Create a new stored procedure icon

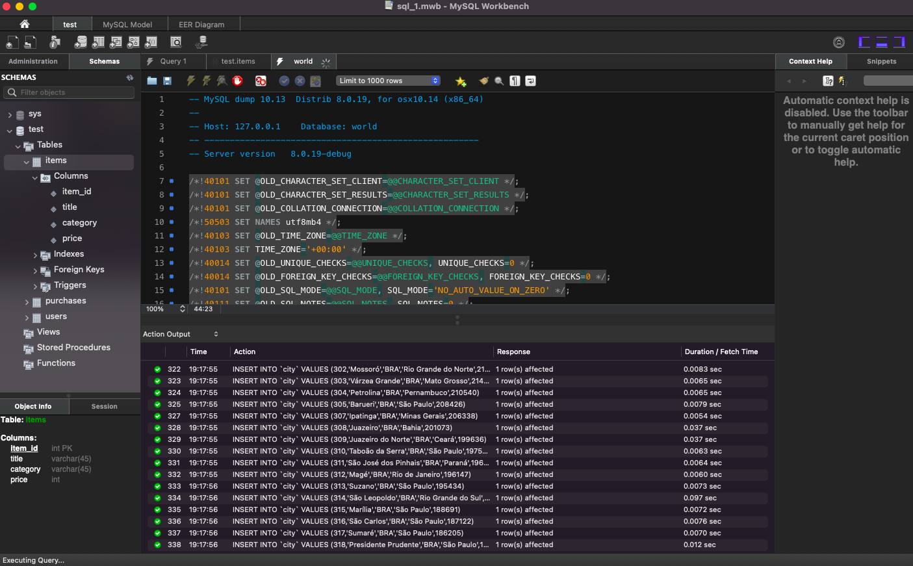coord(133,42)
